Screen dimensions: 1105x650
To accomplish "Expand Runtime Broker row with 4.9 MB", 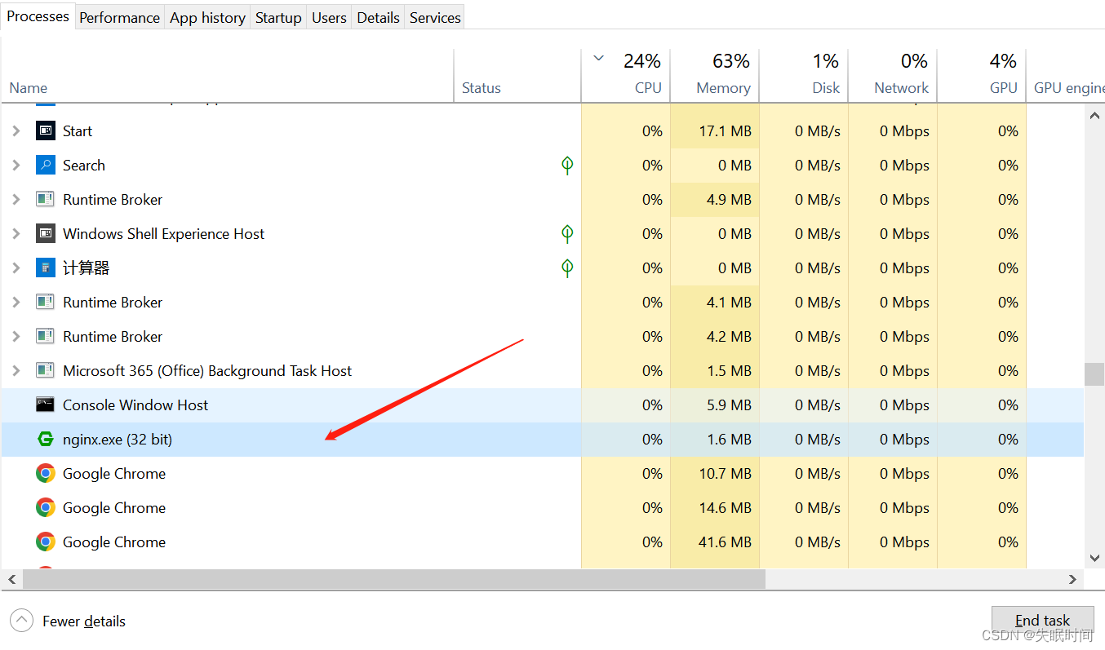I will click(16, 199).
